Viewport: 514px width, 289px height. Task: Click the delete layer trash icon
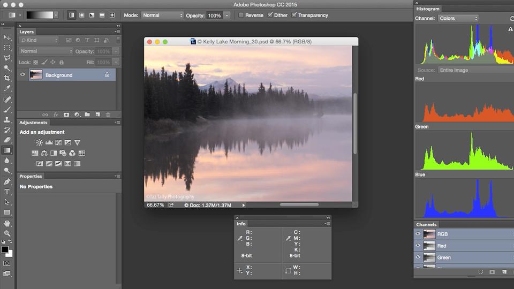pyautogui.click(x=108, y=115)
